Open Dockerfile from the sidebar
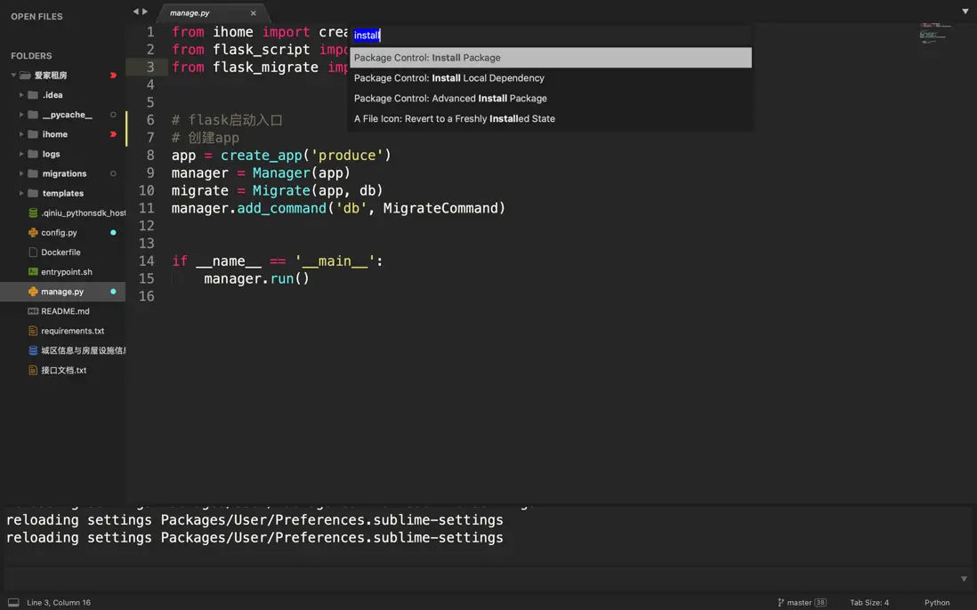This screenshot has width=977, height=610. click(61, 253)
